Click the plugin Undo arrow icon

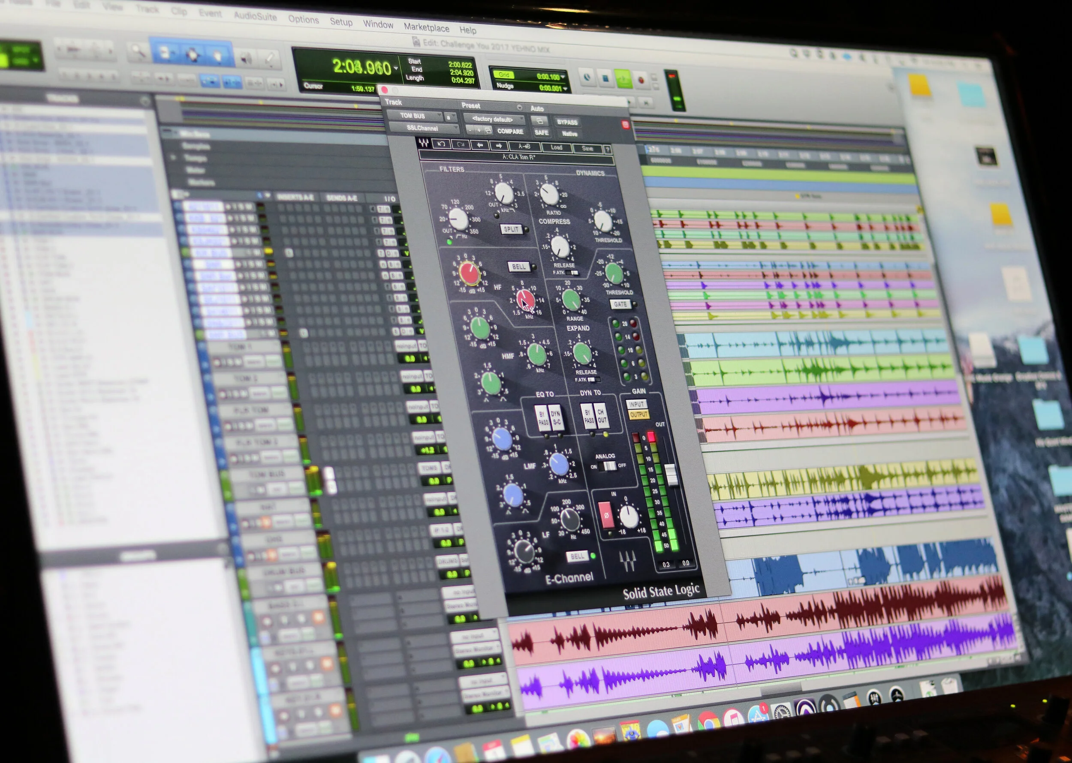click(441, 144)
